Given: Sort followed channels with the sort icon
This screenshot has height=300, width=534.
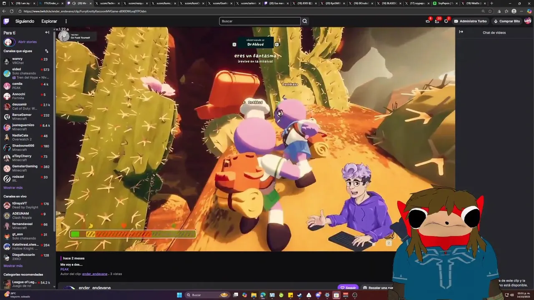Looking at the screenshot, I should [47, 51].
